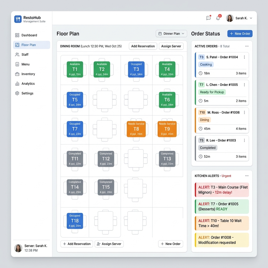
Task: Select occupied table T7 on floor plan
Action: click(75, 129)
